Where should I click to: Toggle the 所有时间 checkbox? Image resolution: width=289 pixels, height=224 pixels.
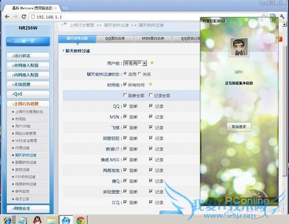125,84
